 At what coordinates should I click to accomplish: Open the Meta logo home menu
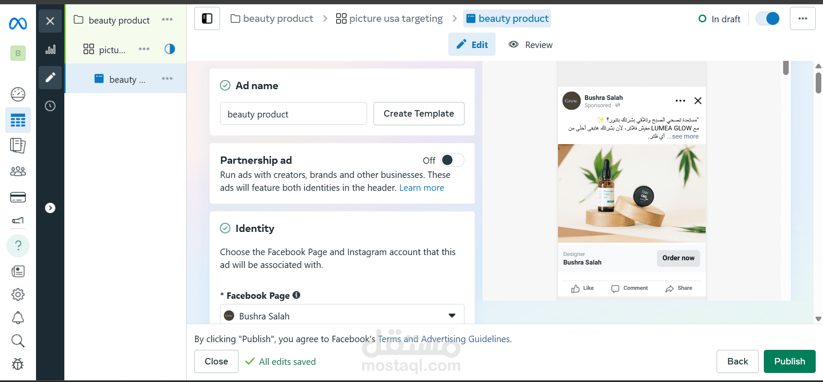(x=18, y=24)
